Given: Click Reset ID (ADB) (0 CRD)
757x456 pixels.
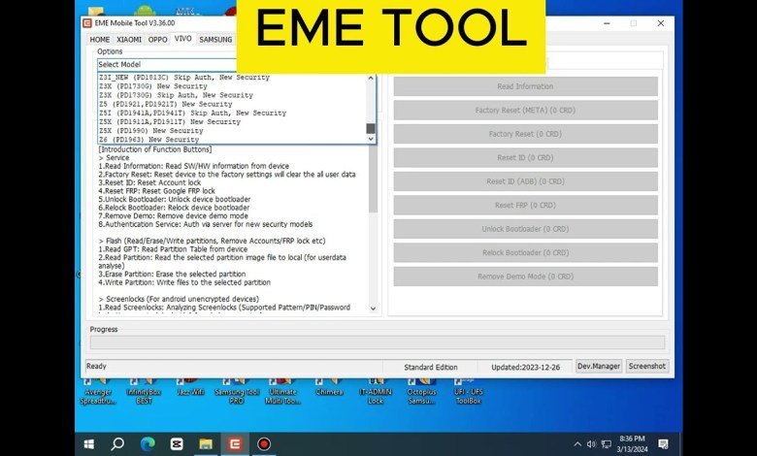Looking at the screenshot, I should [x=525, y=181].
